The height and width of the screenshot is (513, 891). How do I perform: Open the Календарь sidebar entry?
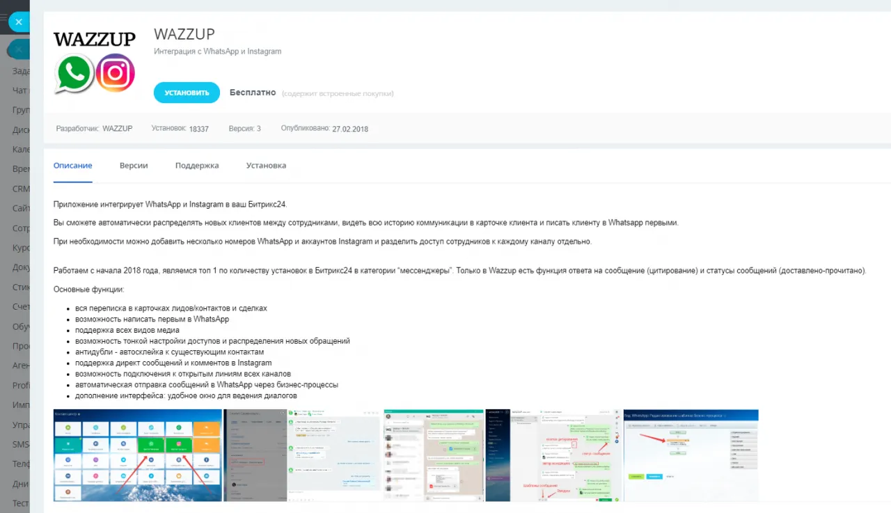pos(22,149)
